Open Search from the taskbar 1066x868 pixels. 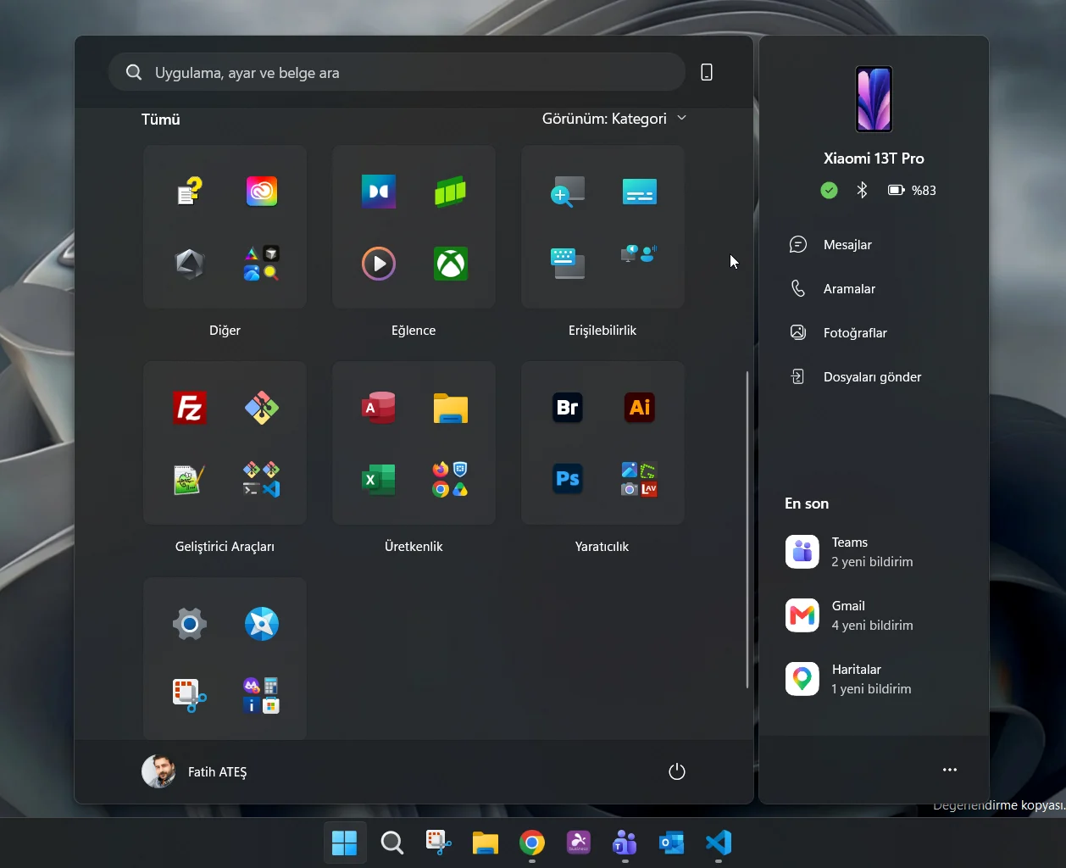(x=391, y=843)
